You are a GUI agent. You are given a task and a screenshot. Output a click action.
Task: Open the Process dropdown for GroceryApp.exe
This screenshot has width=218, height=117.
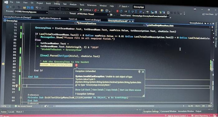click(47, 12)
